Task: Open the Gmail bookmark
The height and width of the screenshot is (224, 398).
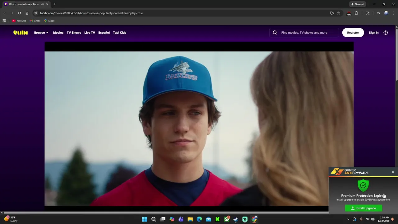Action: 35,21
